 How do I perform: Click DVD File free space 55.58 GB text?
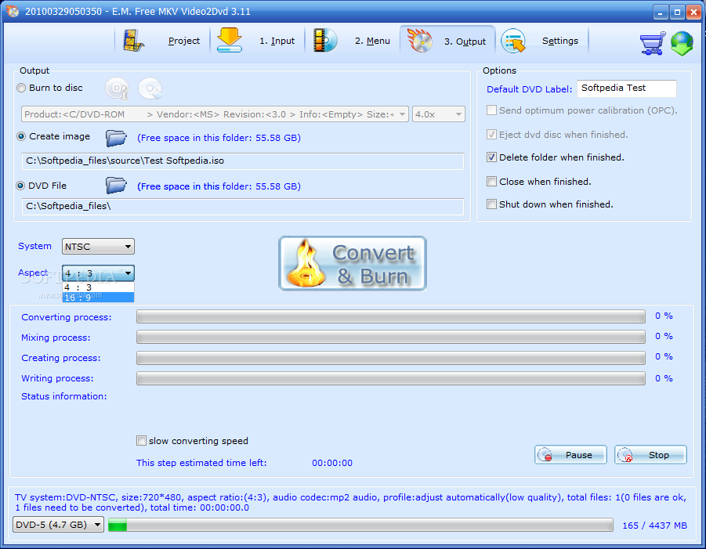click(x=219, y=186)
